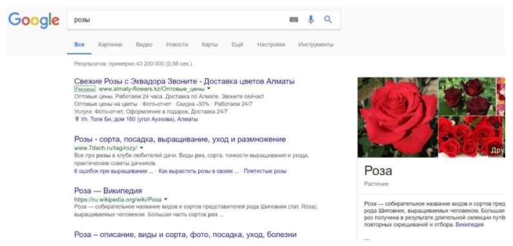
Task: Open the Настройки settings menu
Action: (271, 45)
